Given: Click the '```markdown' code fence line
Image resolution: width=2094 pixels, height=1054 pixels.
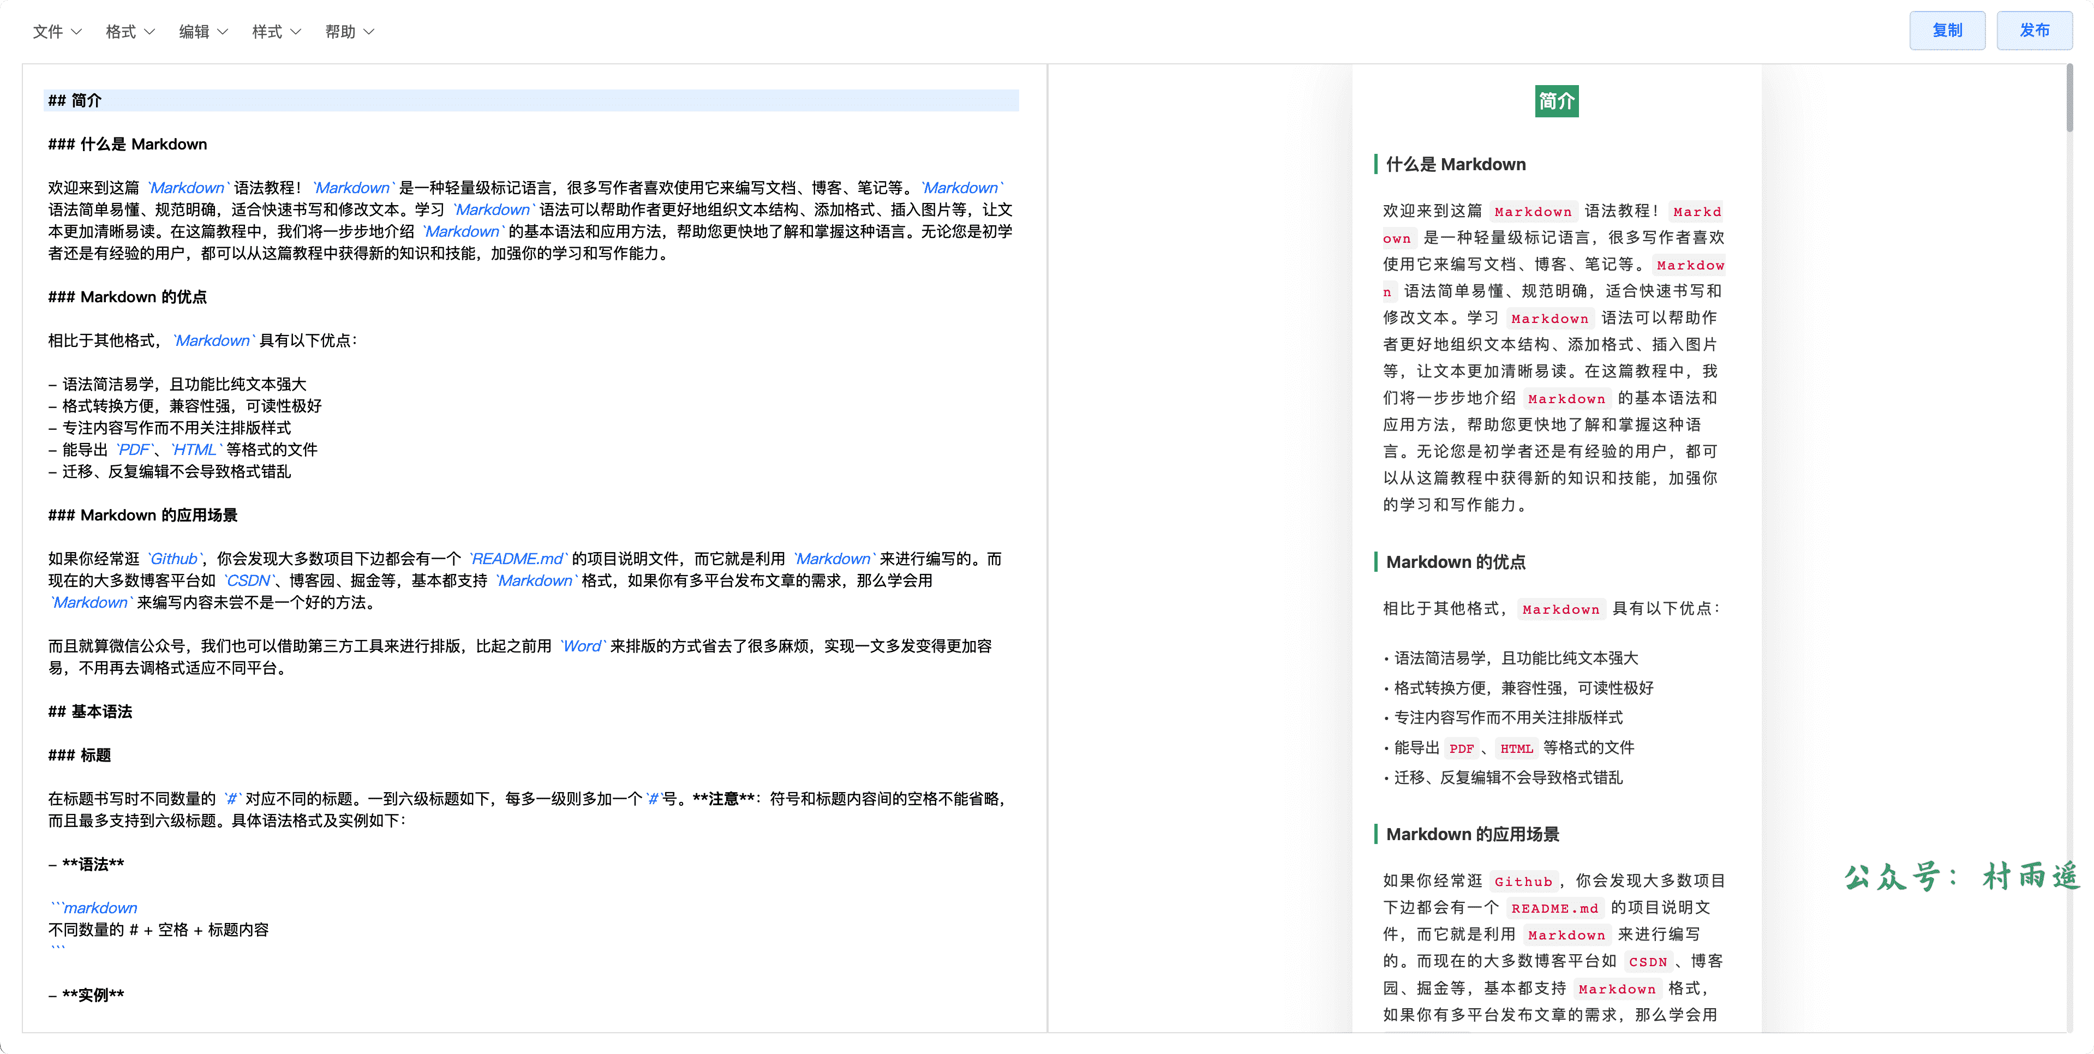Looking at the screenshot, I should point(94,908).
